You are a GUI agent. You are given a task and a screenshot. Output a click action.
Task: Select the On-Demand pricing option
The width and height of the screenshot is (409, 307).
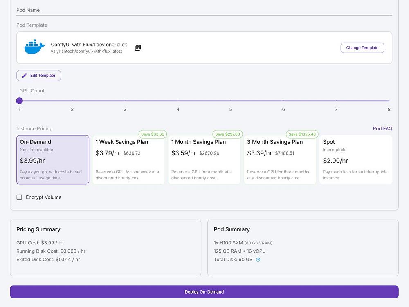53,160
